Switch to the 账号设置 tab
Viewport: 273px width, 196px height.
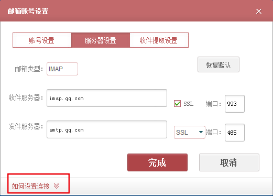[x=42, y=40]
